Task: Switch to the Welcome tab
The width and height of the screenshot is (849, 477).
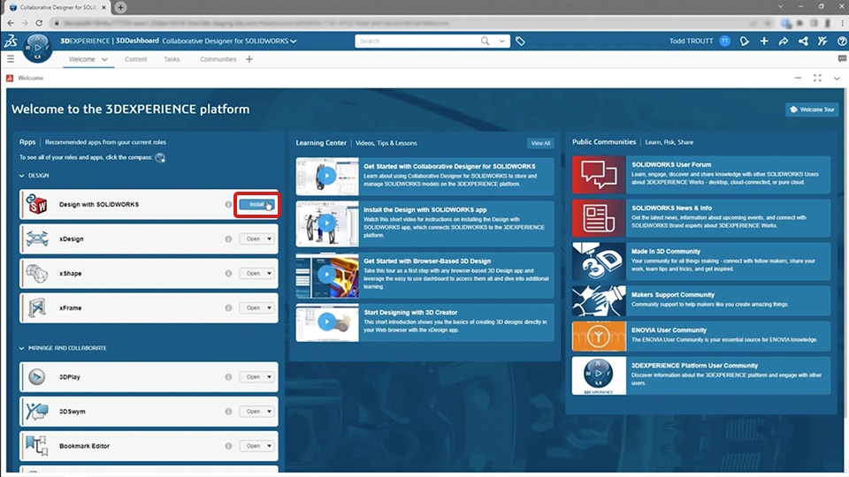Action: 81,59
